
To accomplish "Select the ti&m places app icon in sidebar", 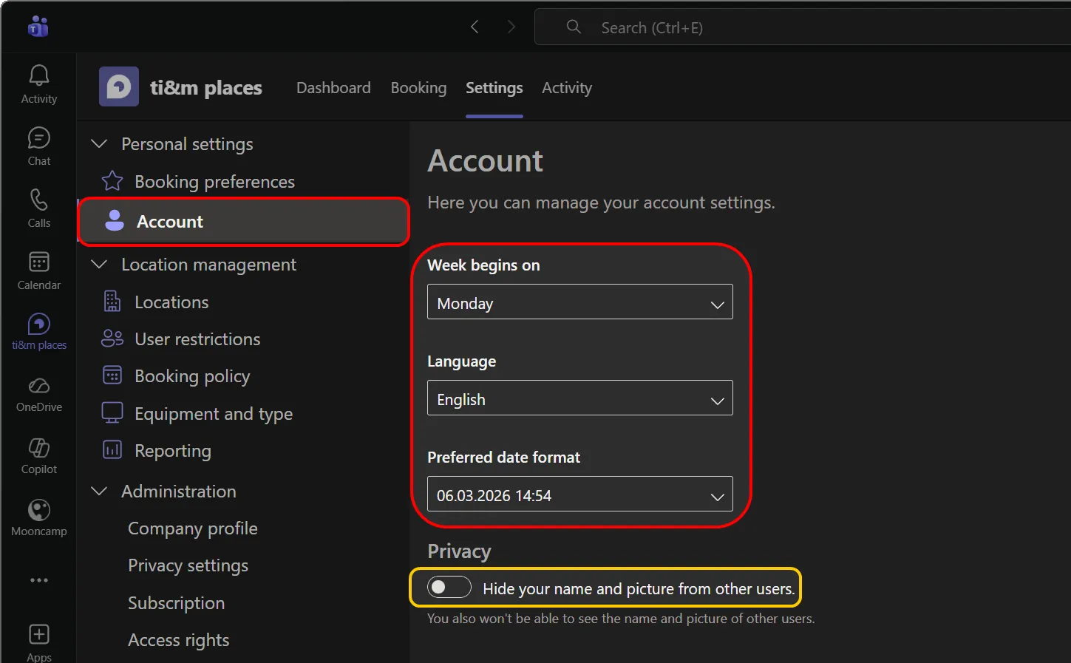I will (38, 331).
